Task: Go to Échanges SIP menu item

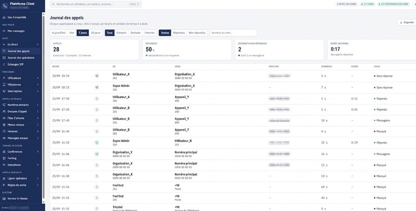Action: [21, 64]
